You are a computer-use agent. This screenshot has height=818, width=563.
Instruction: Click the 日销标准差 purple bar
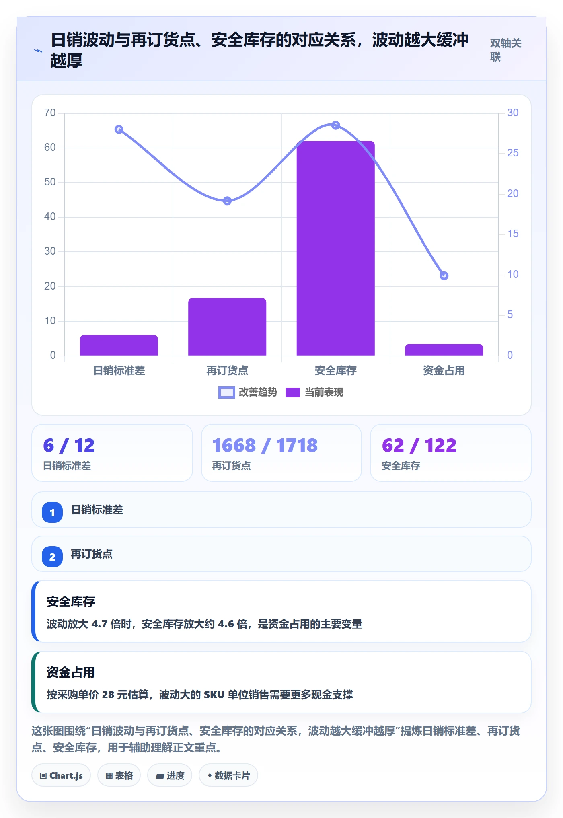click(x=119, y=345)
